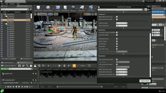
Task: Open the Marketplace toolbar icon
Action: click(65, 8)
